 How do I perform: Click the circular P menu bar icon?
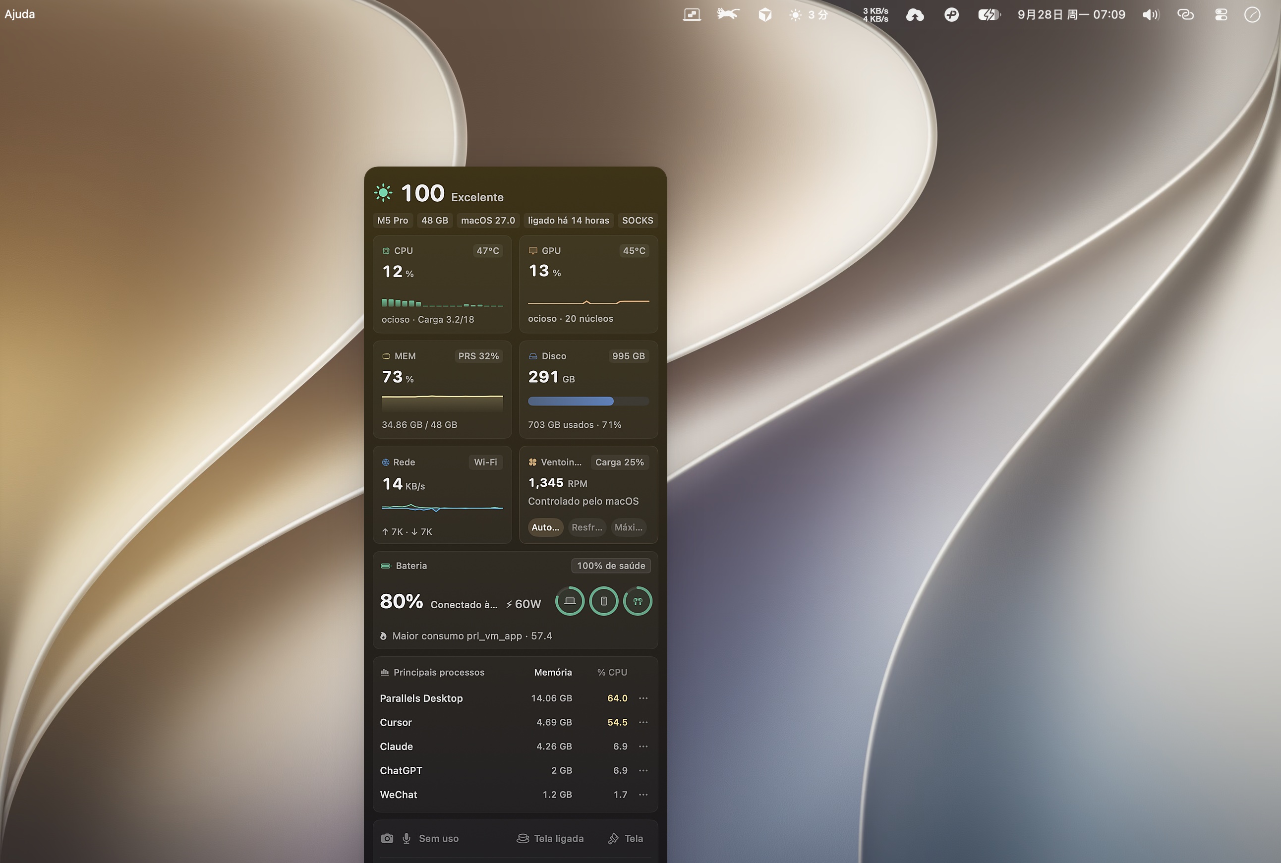click(951, 15)
